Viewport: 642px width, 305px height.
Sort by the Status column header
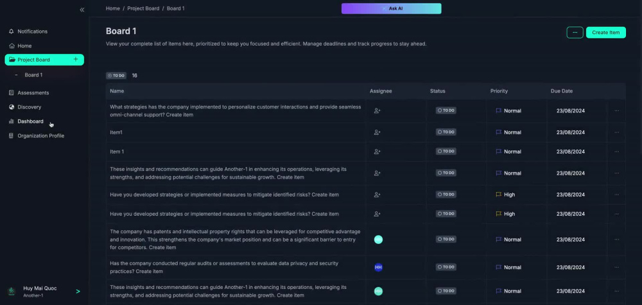[438, 91]
